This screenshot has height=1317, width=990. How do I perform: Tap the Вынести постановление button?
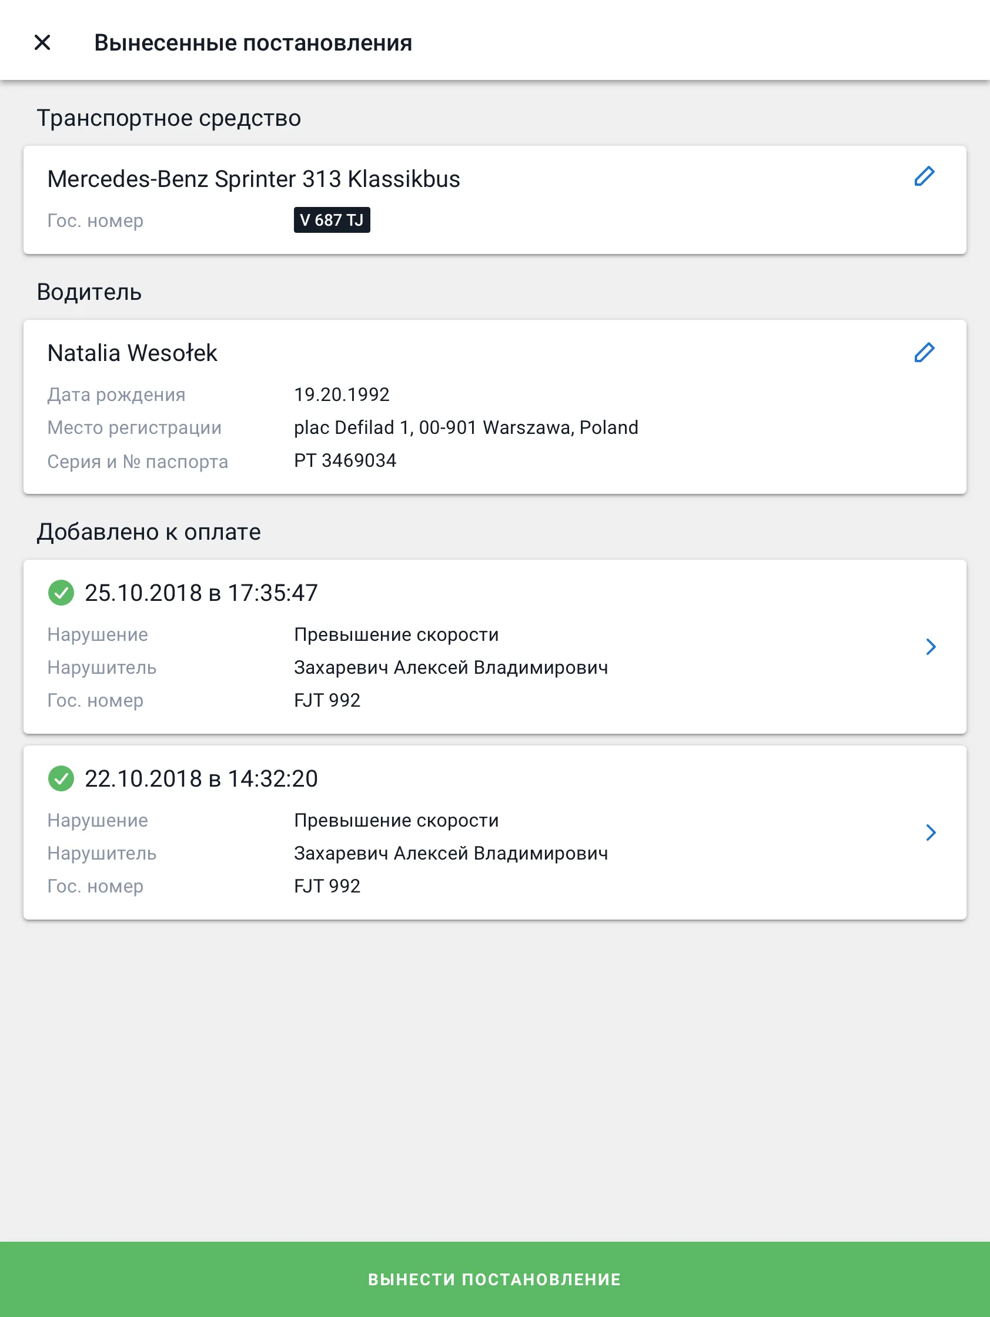tap(494, 1279)
